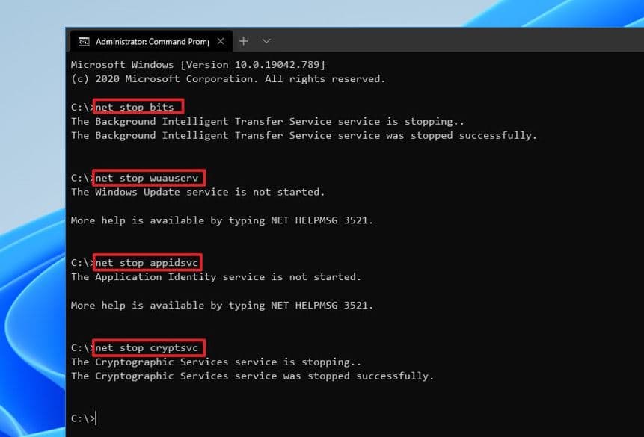This screenshot has height=437, width=644.
Task: Click the final empty C:\> prompt line
Action: tap(84, 418)
